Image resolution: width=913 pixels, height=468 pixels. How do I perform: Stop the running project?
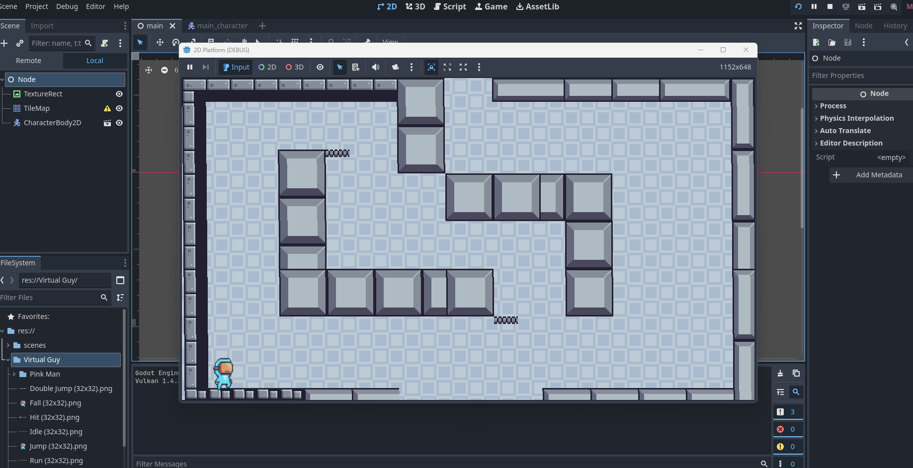tap(830, 6)
